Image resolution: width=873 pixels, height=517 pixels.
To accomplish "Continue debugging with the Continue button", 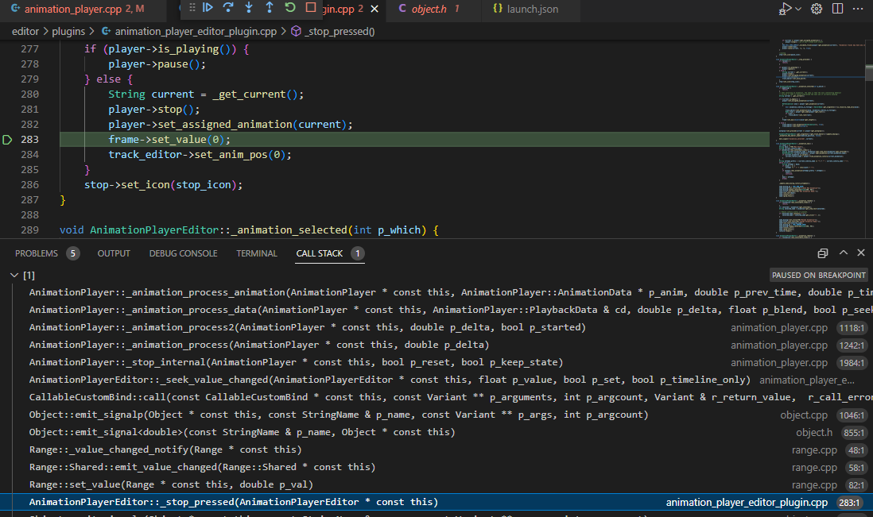I will pyautogui.click(x=208, y=8).
